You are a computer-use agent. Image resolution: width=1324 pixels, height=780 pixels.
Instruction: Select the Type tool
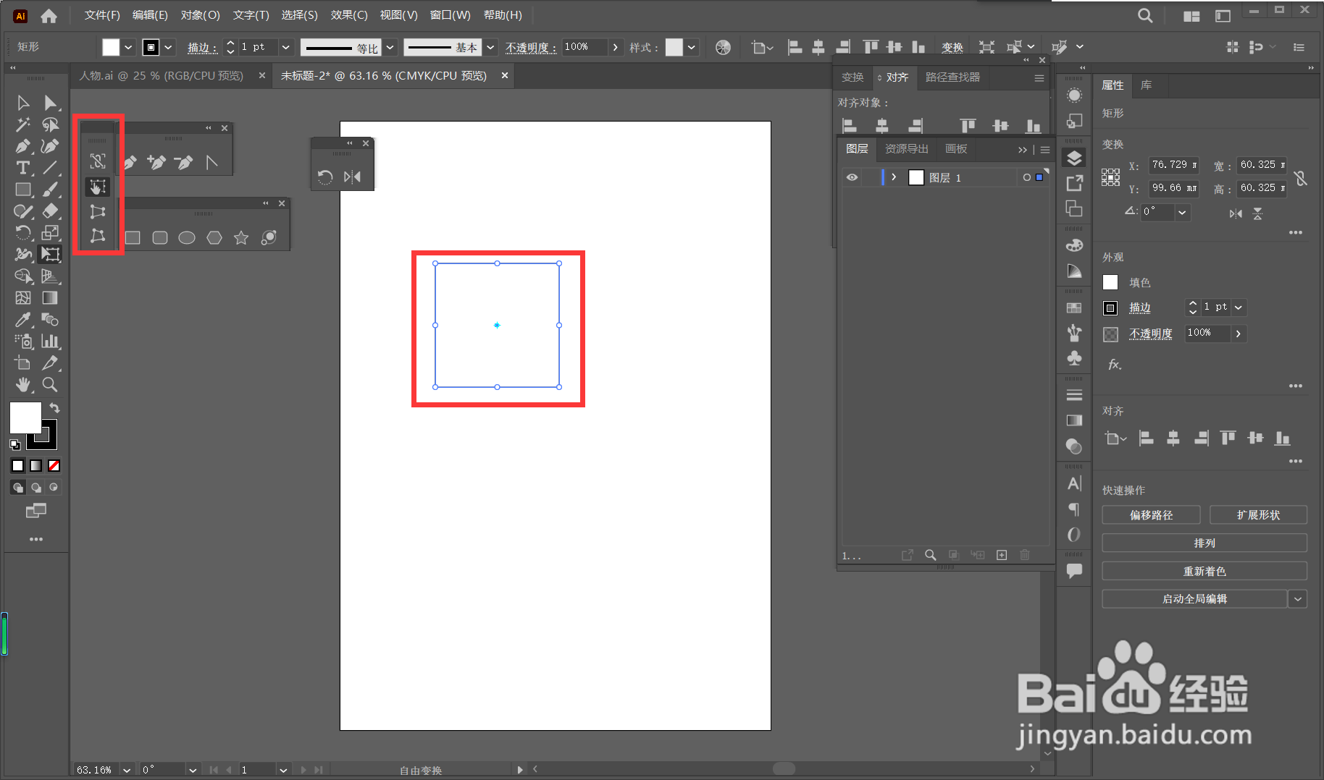(23, 168)
